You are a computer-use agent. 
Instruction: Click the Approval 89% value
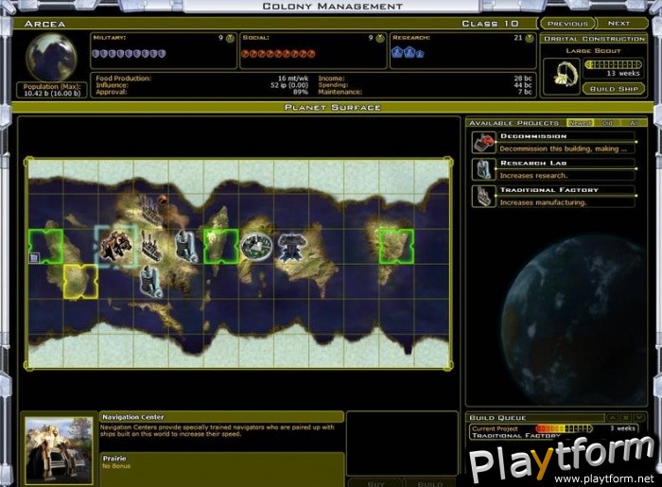click(x=300, y=92)
